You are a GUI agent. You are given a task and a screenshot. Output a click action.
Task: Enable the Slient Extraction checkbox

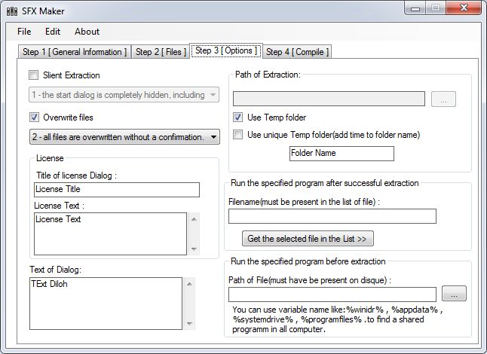click(x=33, y=75)
